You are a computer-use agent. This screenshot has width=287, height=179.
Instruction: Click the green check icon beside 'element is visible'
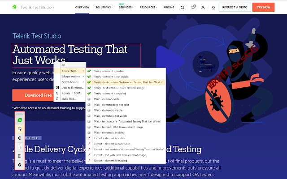(89, 71)
